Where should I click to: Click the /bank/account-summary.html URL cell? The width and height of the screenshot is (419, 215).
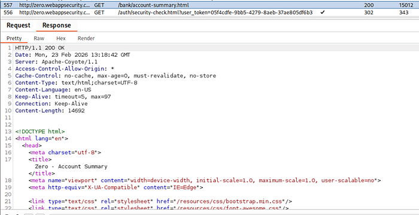pyautogui.click(x=153, y=5)
